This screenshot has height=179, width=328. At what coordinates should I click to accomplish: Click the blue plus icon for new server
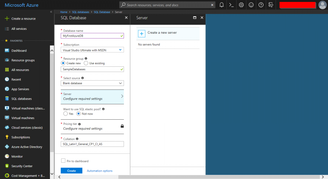142,34
